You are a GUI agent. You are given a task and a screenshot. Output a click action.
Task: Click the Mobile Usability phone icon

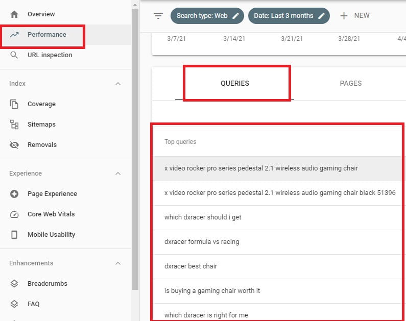pos(14,235)
